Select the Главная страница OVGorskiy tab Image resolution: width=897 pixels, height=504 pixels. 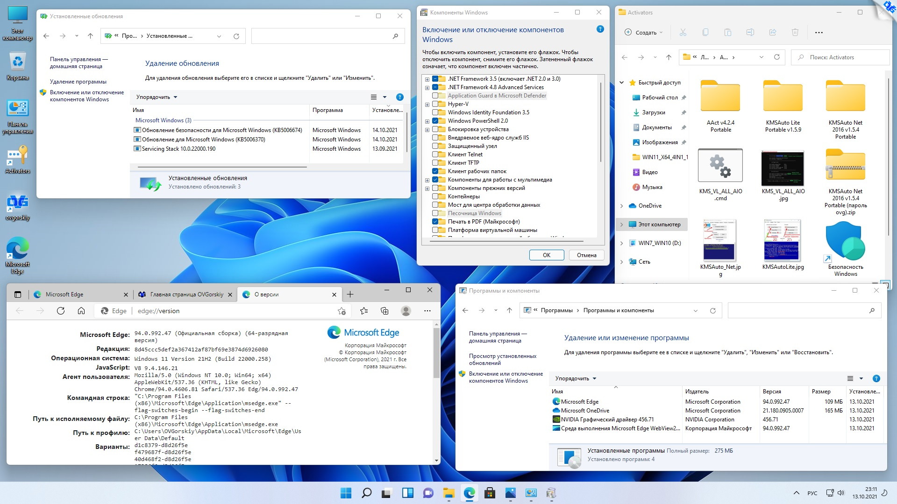[x=178, y=294]
